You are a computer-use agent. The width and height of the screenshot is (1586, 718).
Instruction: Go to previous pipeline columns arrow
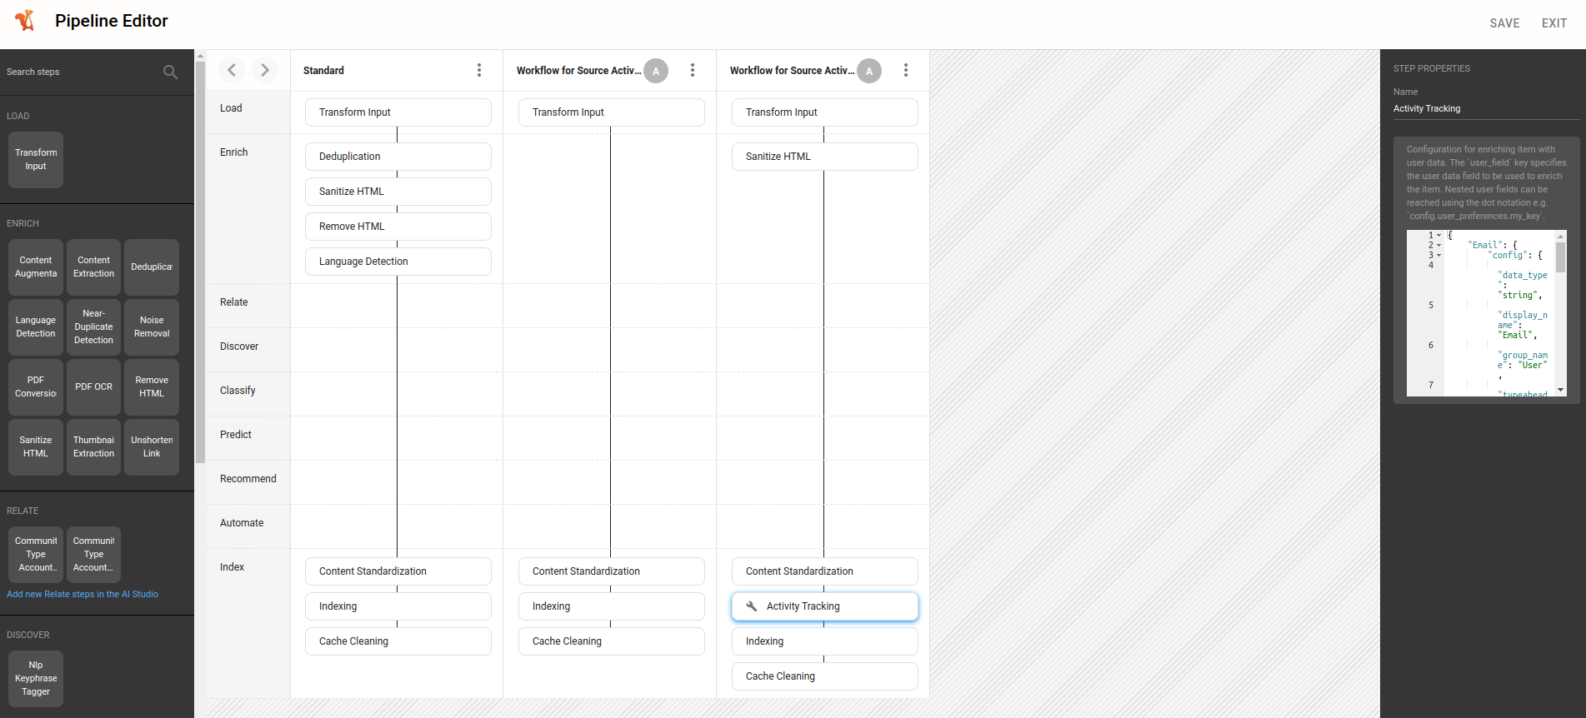pos(232,70)
